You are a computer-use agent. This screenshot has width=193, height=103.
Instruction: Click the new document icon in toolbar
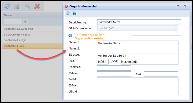(16, 6)
